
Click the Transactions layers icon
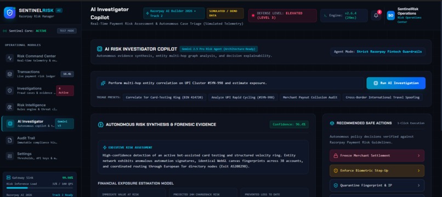coord(10,74)
